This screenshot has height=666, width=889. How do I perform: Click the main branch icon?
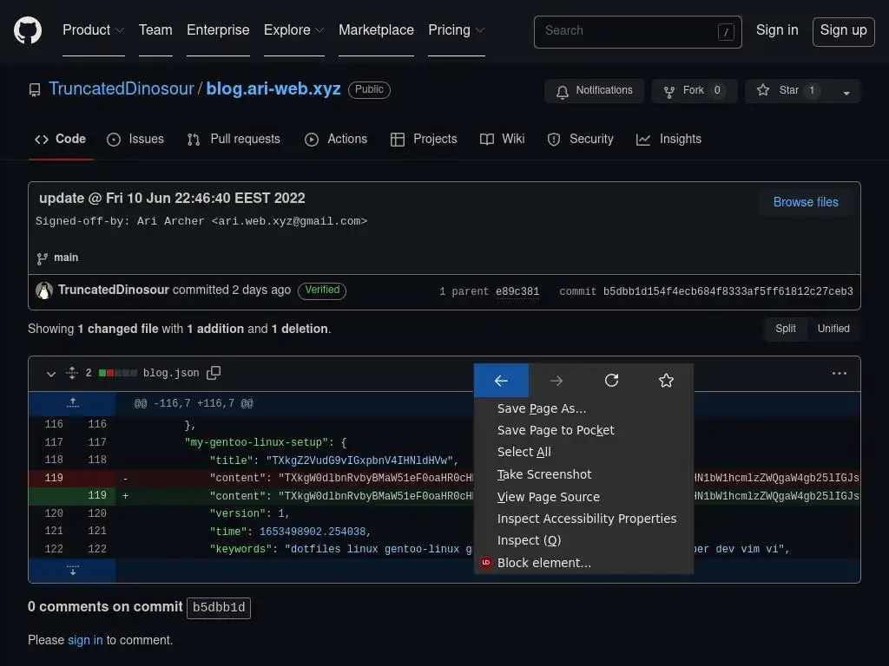tap(42, 258)
